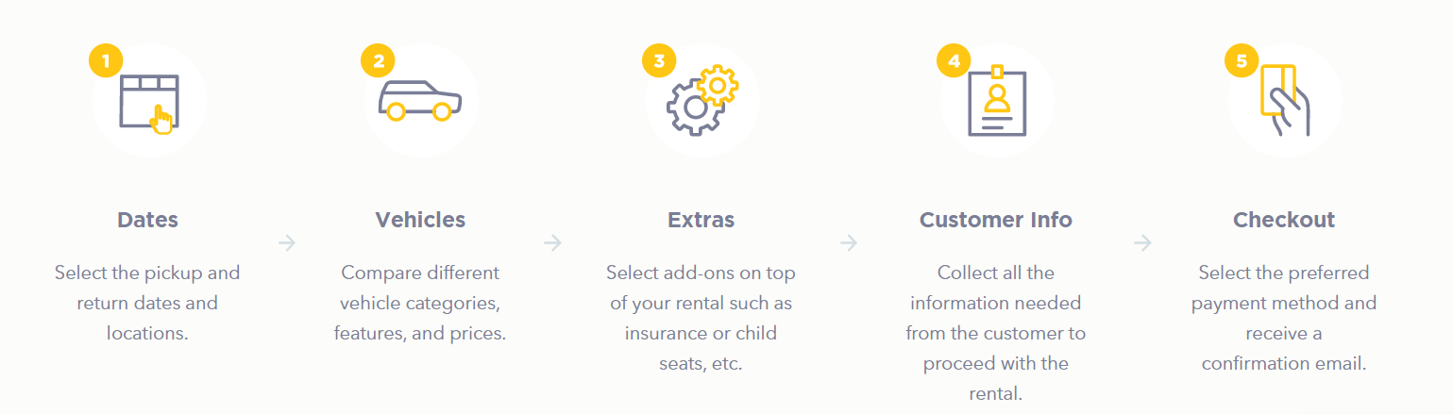Click the credit card Checkout icon
The height and width of the screenshot is (414, 1453).
1285,100
